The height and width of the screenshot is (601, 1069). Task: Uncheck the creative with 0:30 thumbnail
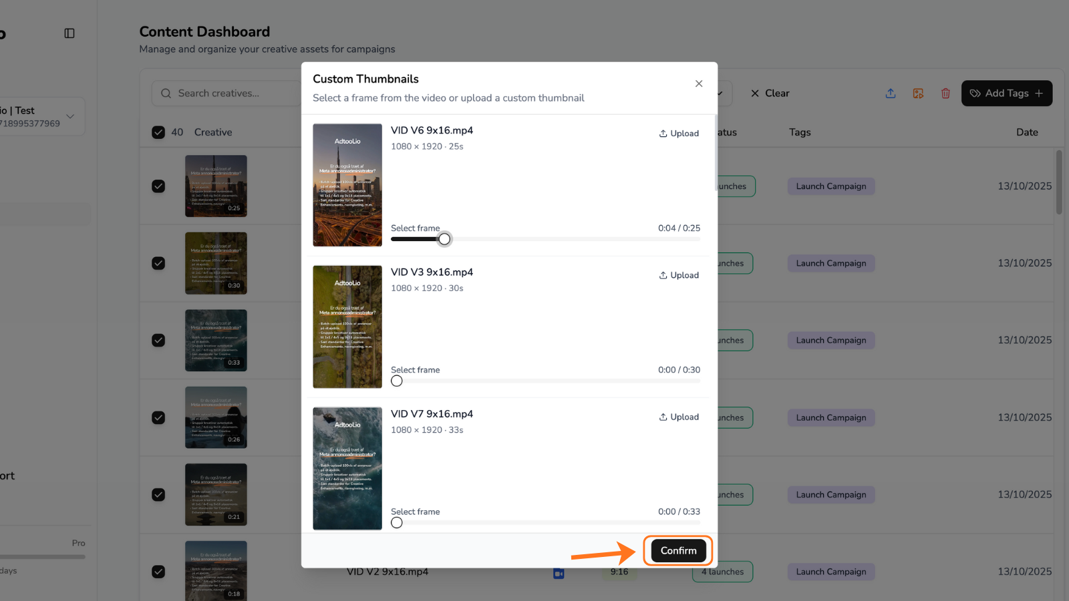tap(158, 263)
